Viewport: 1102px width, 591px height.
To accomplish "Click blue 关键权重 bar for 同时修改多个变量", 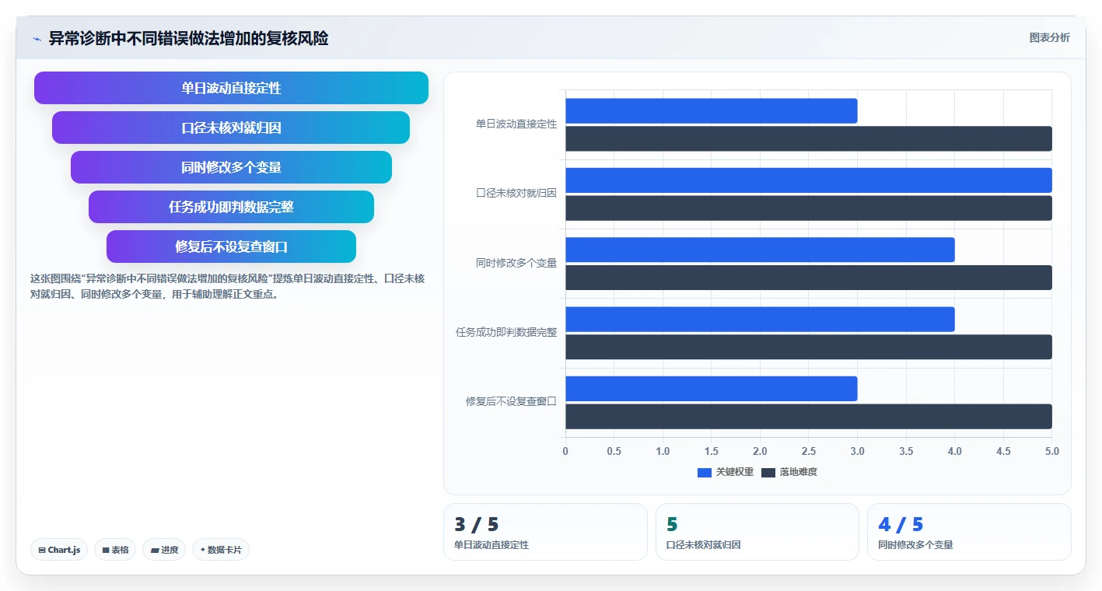I will [x=760, y=250].
